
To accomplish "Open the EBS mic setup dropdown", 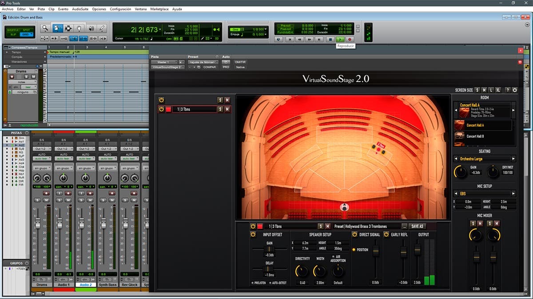I will pos(485,194).
